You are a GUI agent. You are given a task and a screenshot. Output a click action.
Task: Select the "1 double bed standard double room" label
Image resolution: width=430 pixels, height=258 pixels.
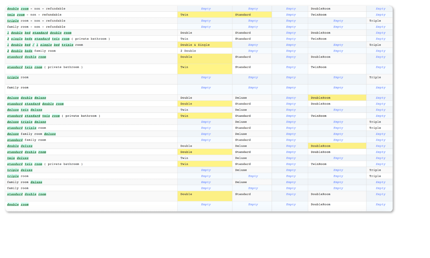click(x=39, y=33)
